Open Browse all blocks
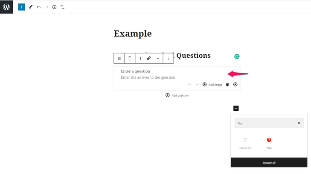The height and width of the screenshot is (174, 311). click(269, 162)
